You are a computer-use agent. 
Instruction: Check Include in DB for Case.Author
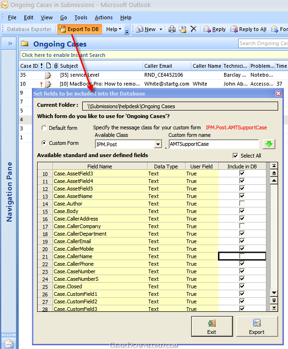pos(242,204)
